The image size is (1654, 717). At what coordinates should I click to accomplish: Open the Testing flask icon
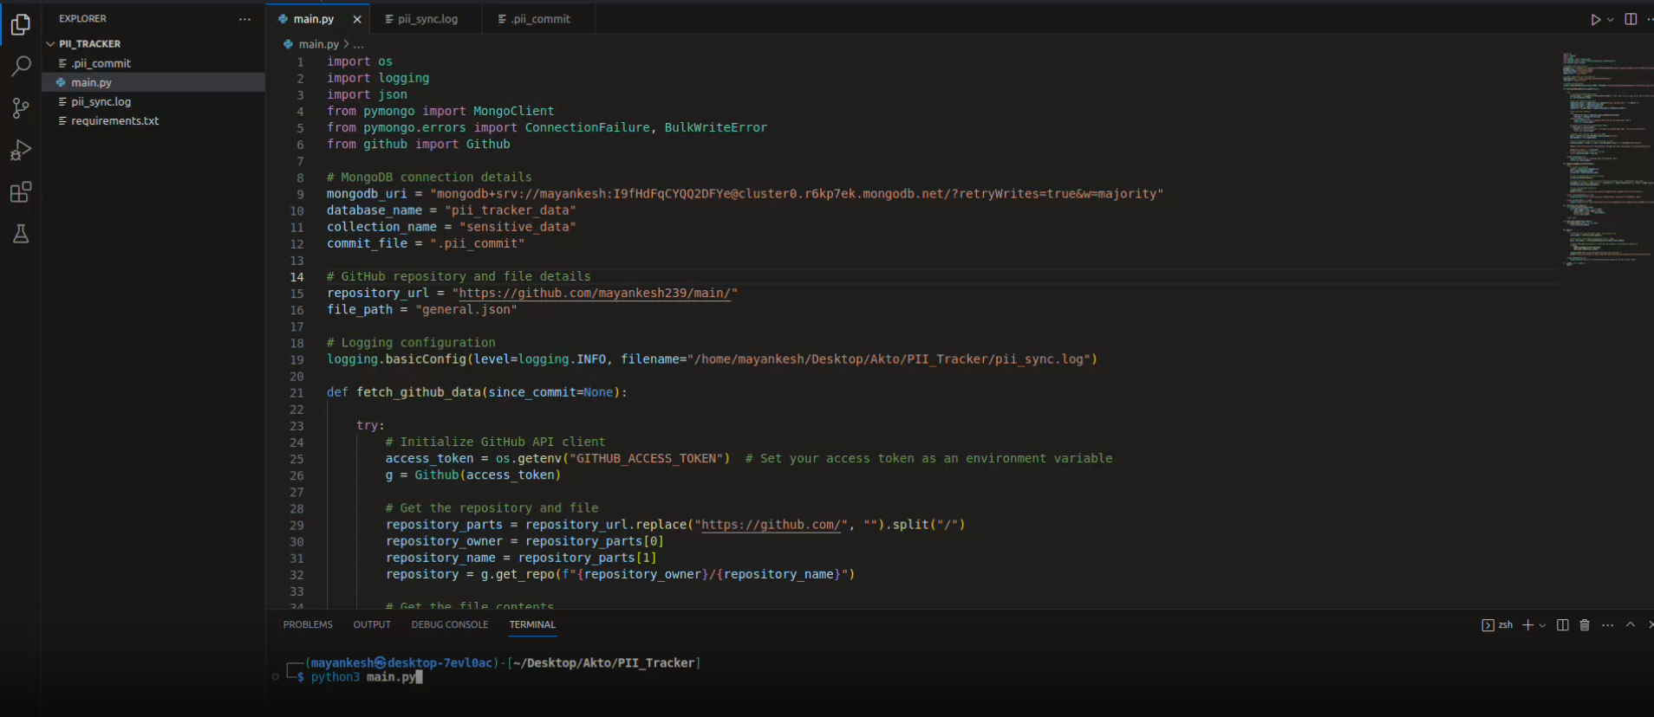(21, 234)
